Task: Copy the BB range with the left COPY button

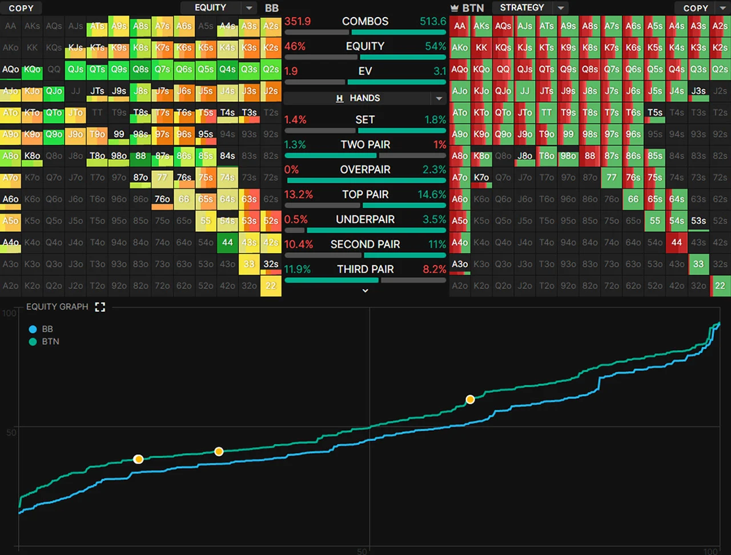Action: click(21, 8)
